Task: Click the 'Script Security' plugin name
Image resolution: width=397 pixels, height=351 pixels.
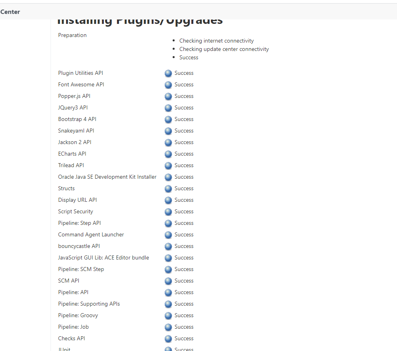Action: point(76,211)
